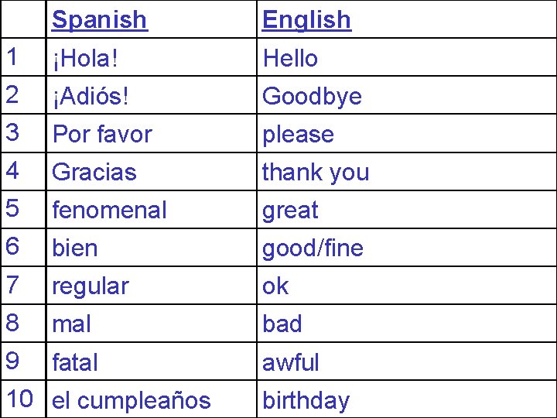Select the Por favor cell
Screen dimensions: 557x418
coord(102,134)
